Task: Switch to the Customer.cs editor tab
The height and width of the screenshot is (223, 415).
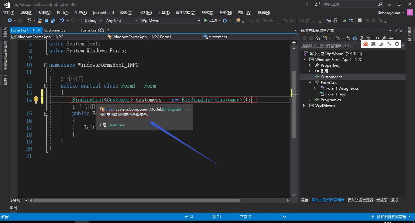Action: (54, 30)
